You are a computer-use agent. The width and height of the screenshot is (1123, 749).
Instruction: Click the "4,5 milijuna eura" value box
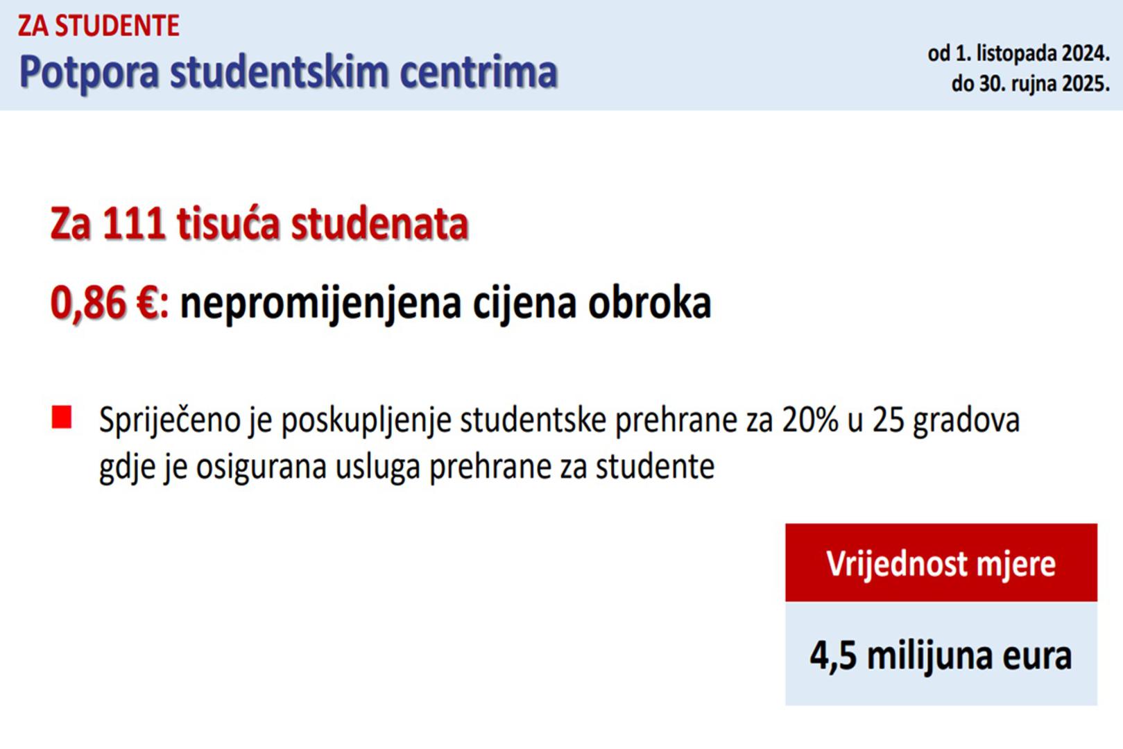pyautogui.click(x=941, y=654)
